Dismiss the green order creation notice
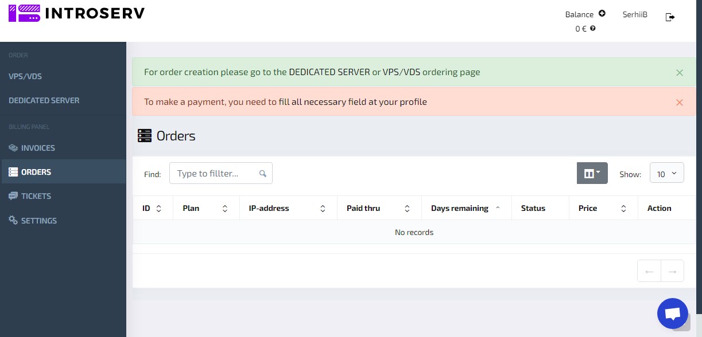Screen dimensions: 702x337 (x=680, y=73)
